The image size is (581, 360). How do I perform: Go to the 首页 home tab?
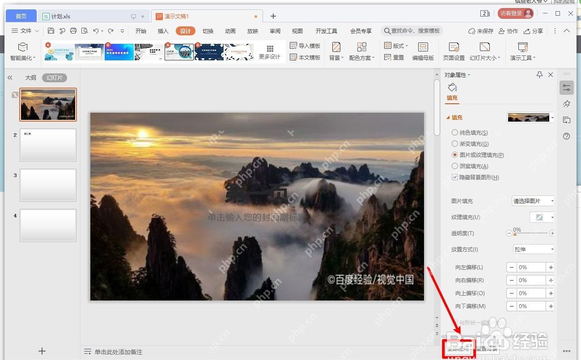pyautogui.click(x=21, y=16)
